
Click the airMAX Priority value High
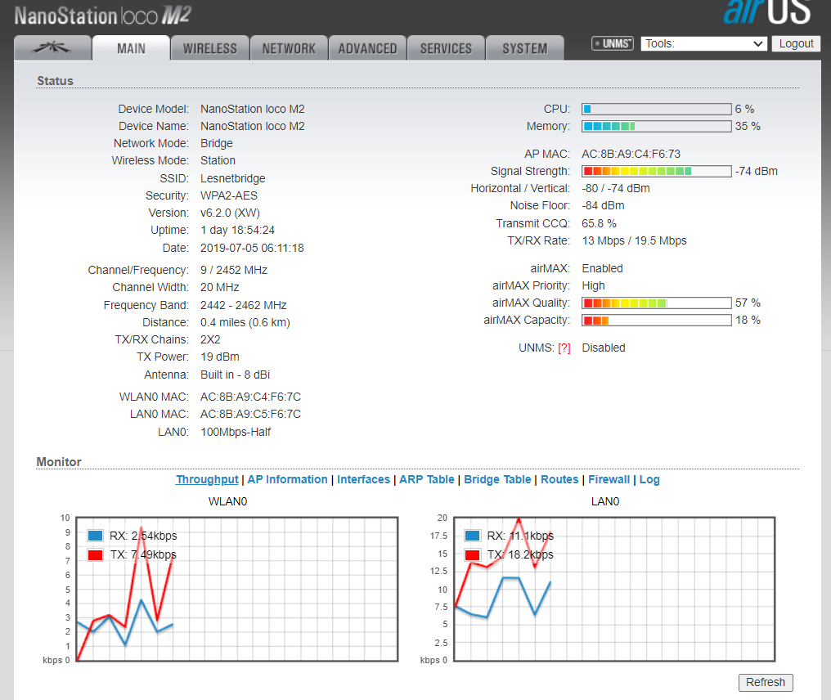click(594, 285)
